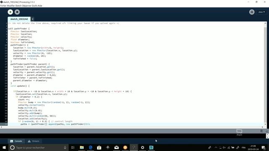Screen dimensions: 269x151
Task: Click the volume speaker icon in tray
Action: pos(224,147)
